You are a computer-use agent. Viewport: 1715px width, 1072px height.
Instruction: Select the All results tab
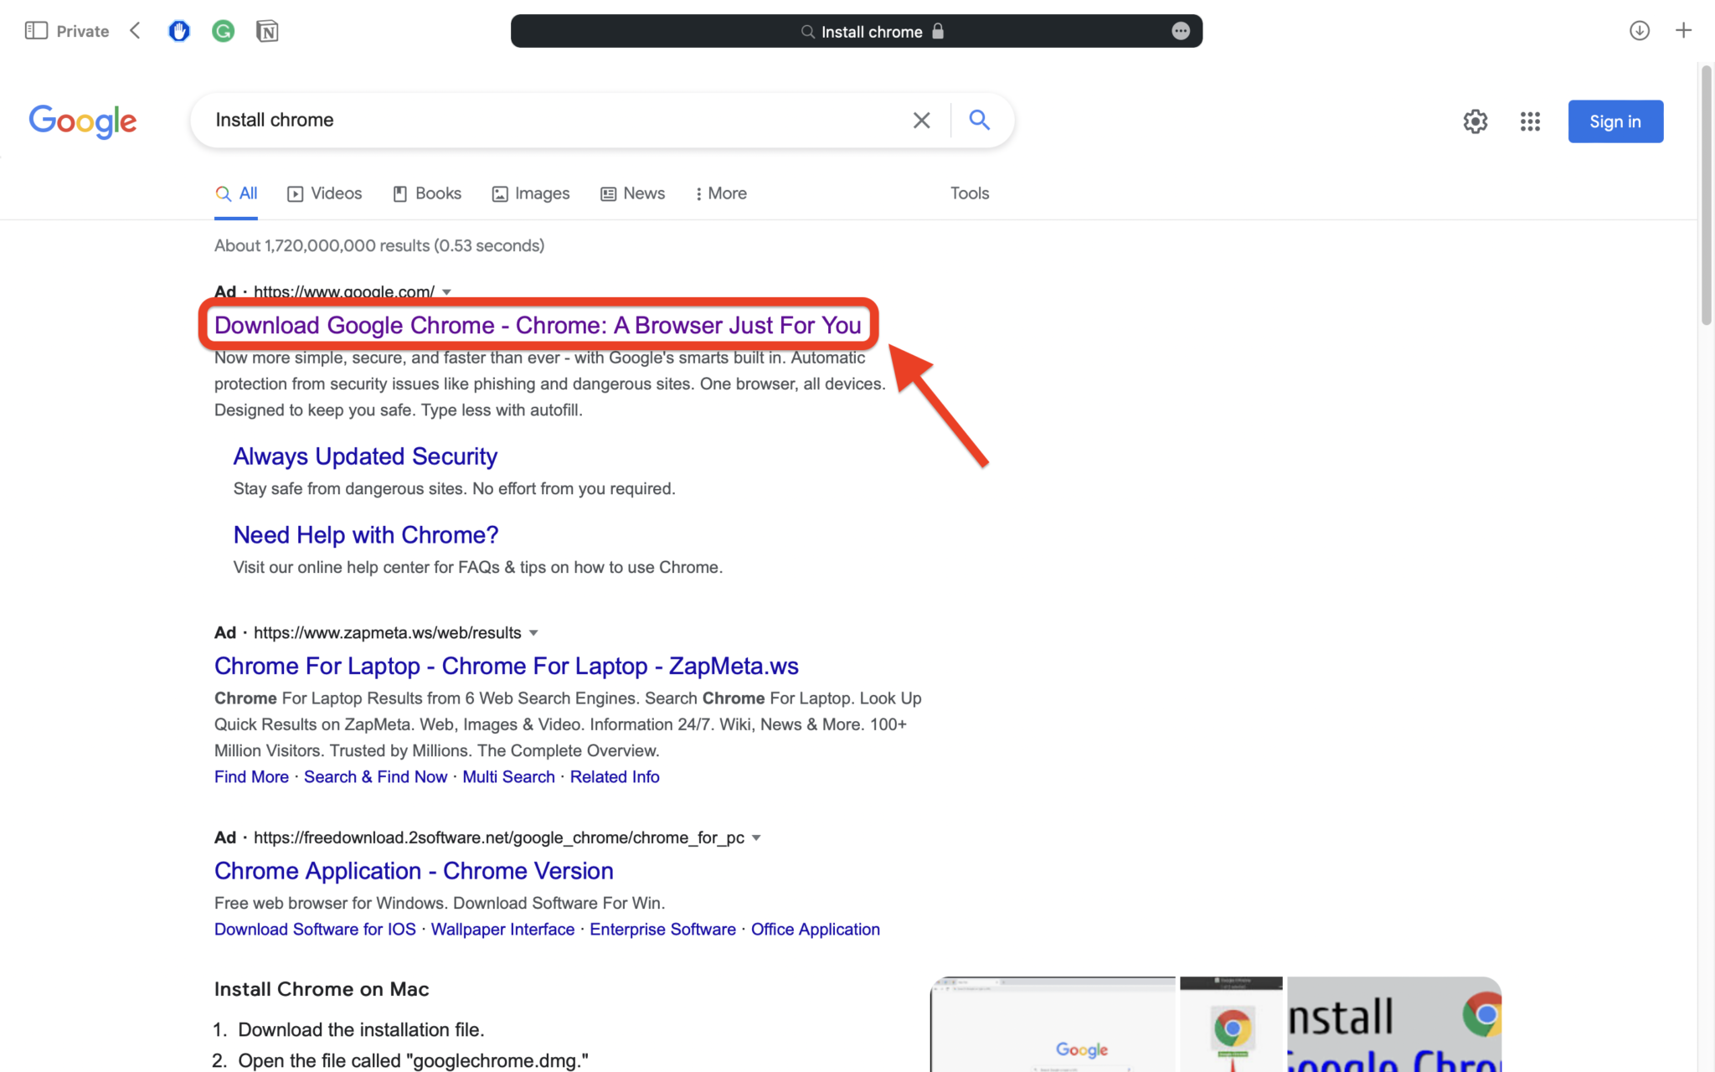point(236,193)
